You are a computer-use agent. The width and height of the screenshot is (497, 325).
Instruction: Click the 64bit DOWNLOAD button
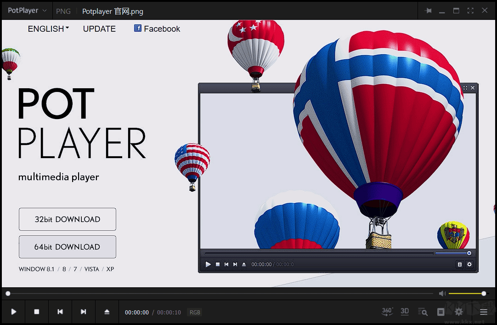click(x=67, y=247)
